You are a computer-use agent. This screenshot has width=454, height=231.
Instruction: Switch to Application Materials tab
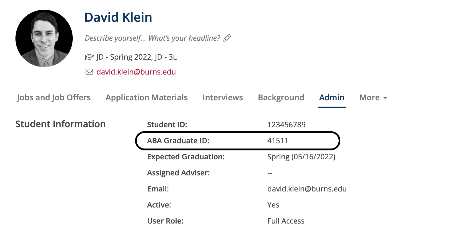[x=147, y=98]
